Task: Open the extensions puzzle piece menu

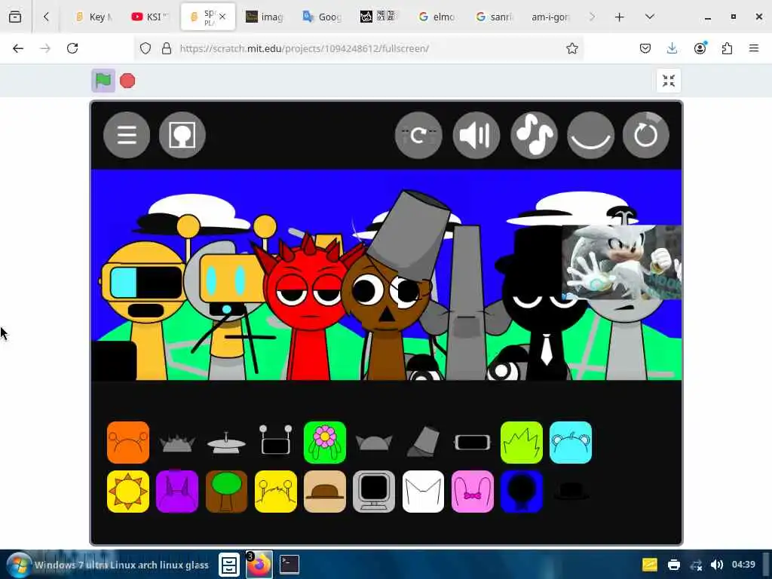Action: tap(728, 48)
